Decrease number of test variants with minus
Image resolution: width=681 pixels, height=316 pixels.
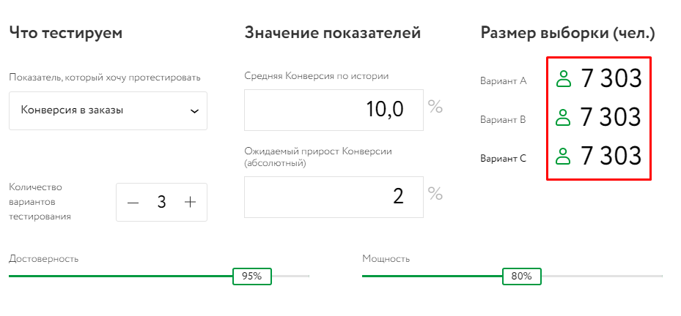click(x=133, y=202)
